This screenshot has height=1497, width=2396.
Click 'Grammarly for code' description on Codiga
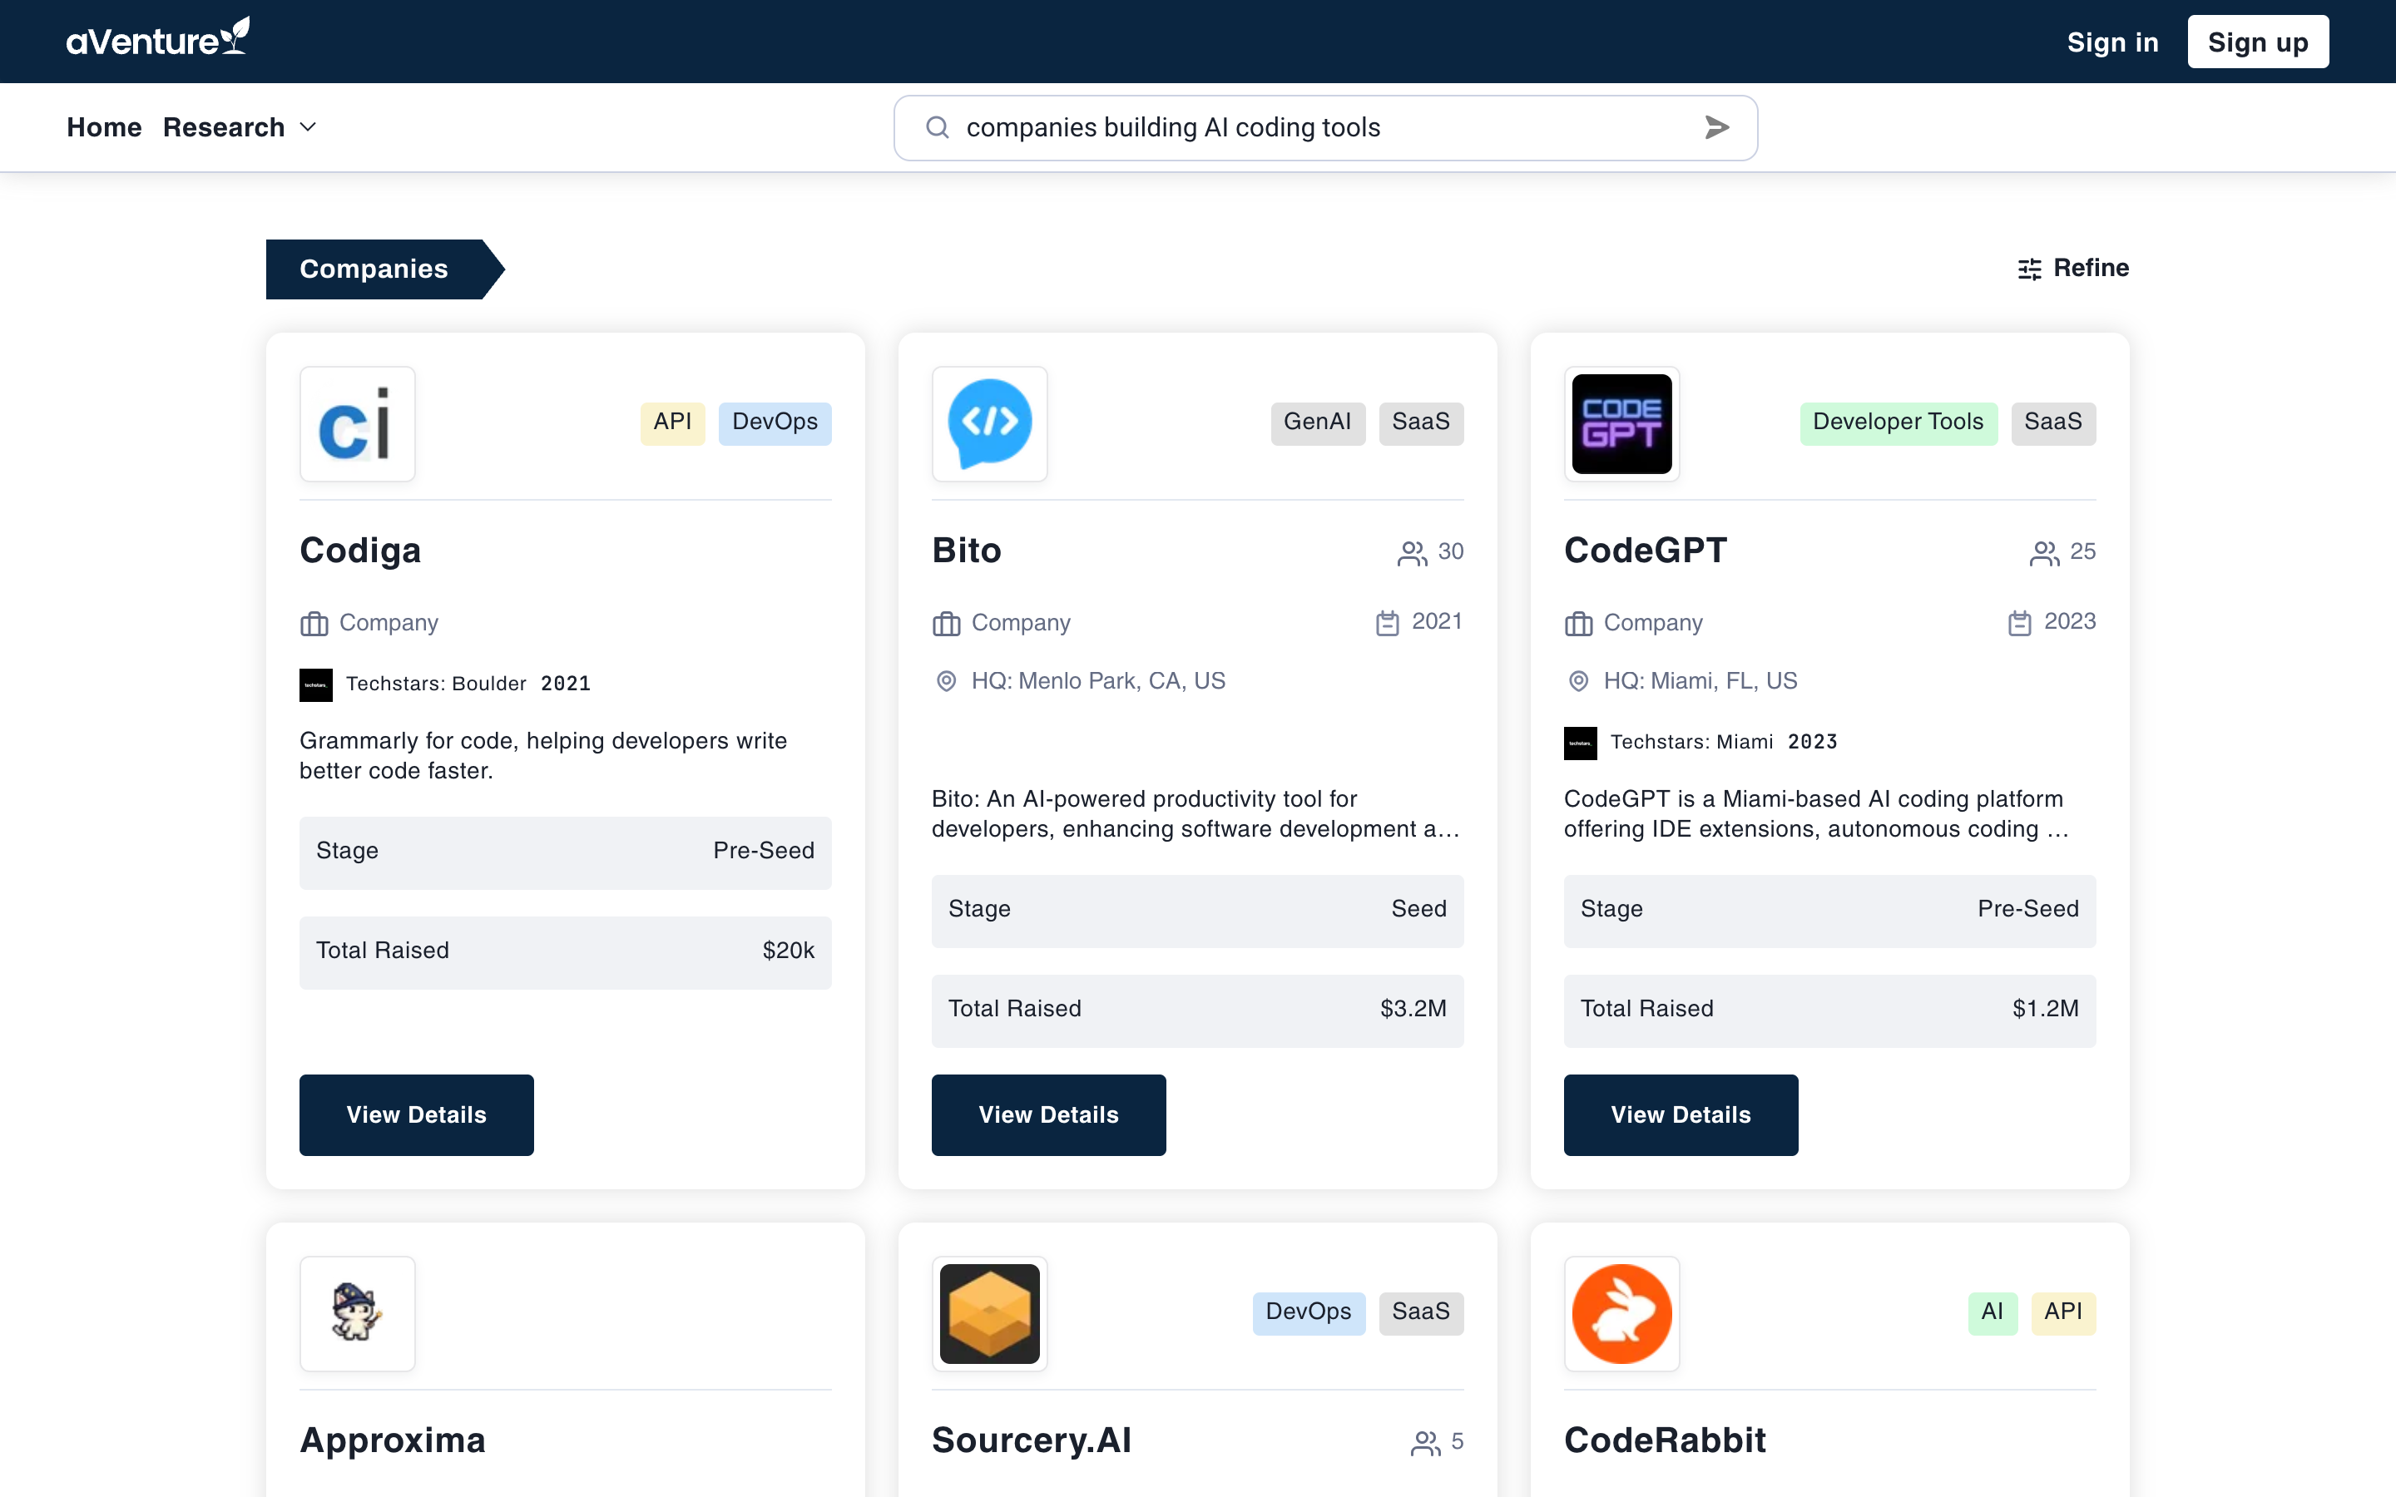(x=543, y=757)
